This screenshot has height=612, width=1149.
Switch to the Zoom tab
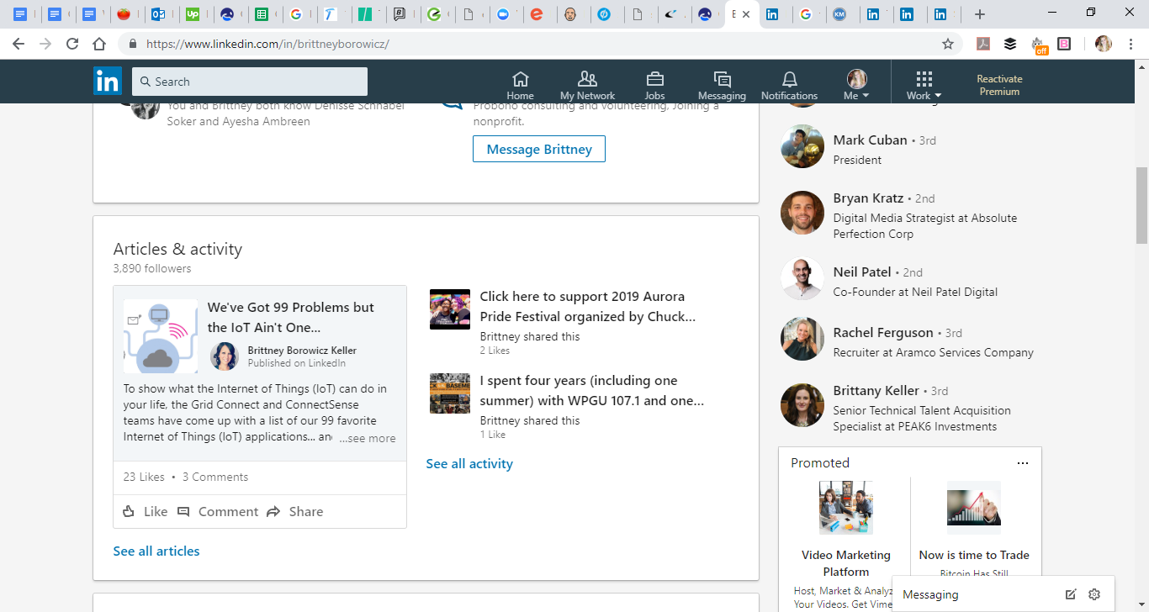click(503, 14)
